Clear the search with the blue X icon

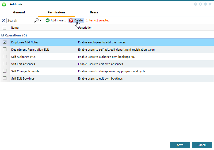click(x=4, y=20)
